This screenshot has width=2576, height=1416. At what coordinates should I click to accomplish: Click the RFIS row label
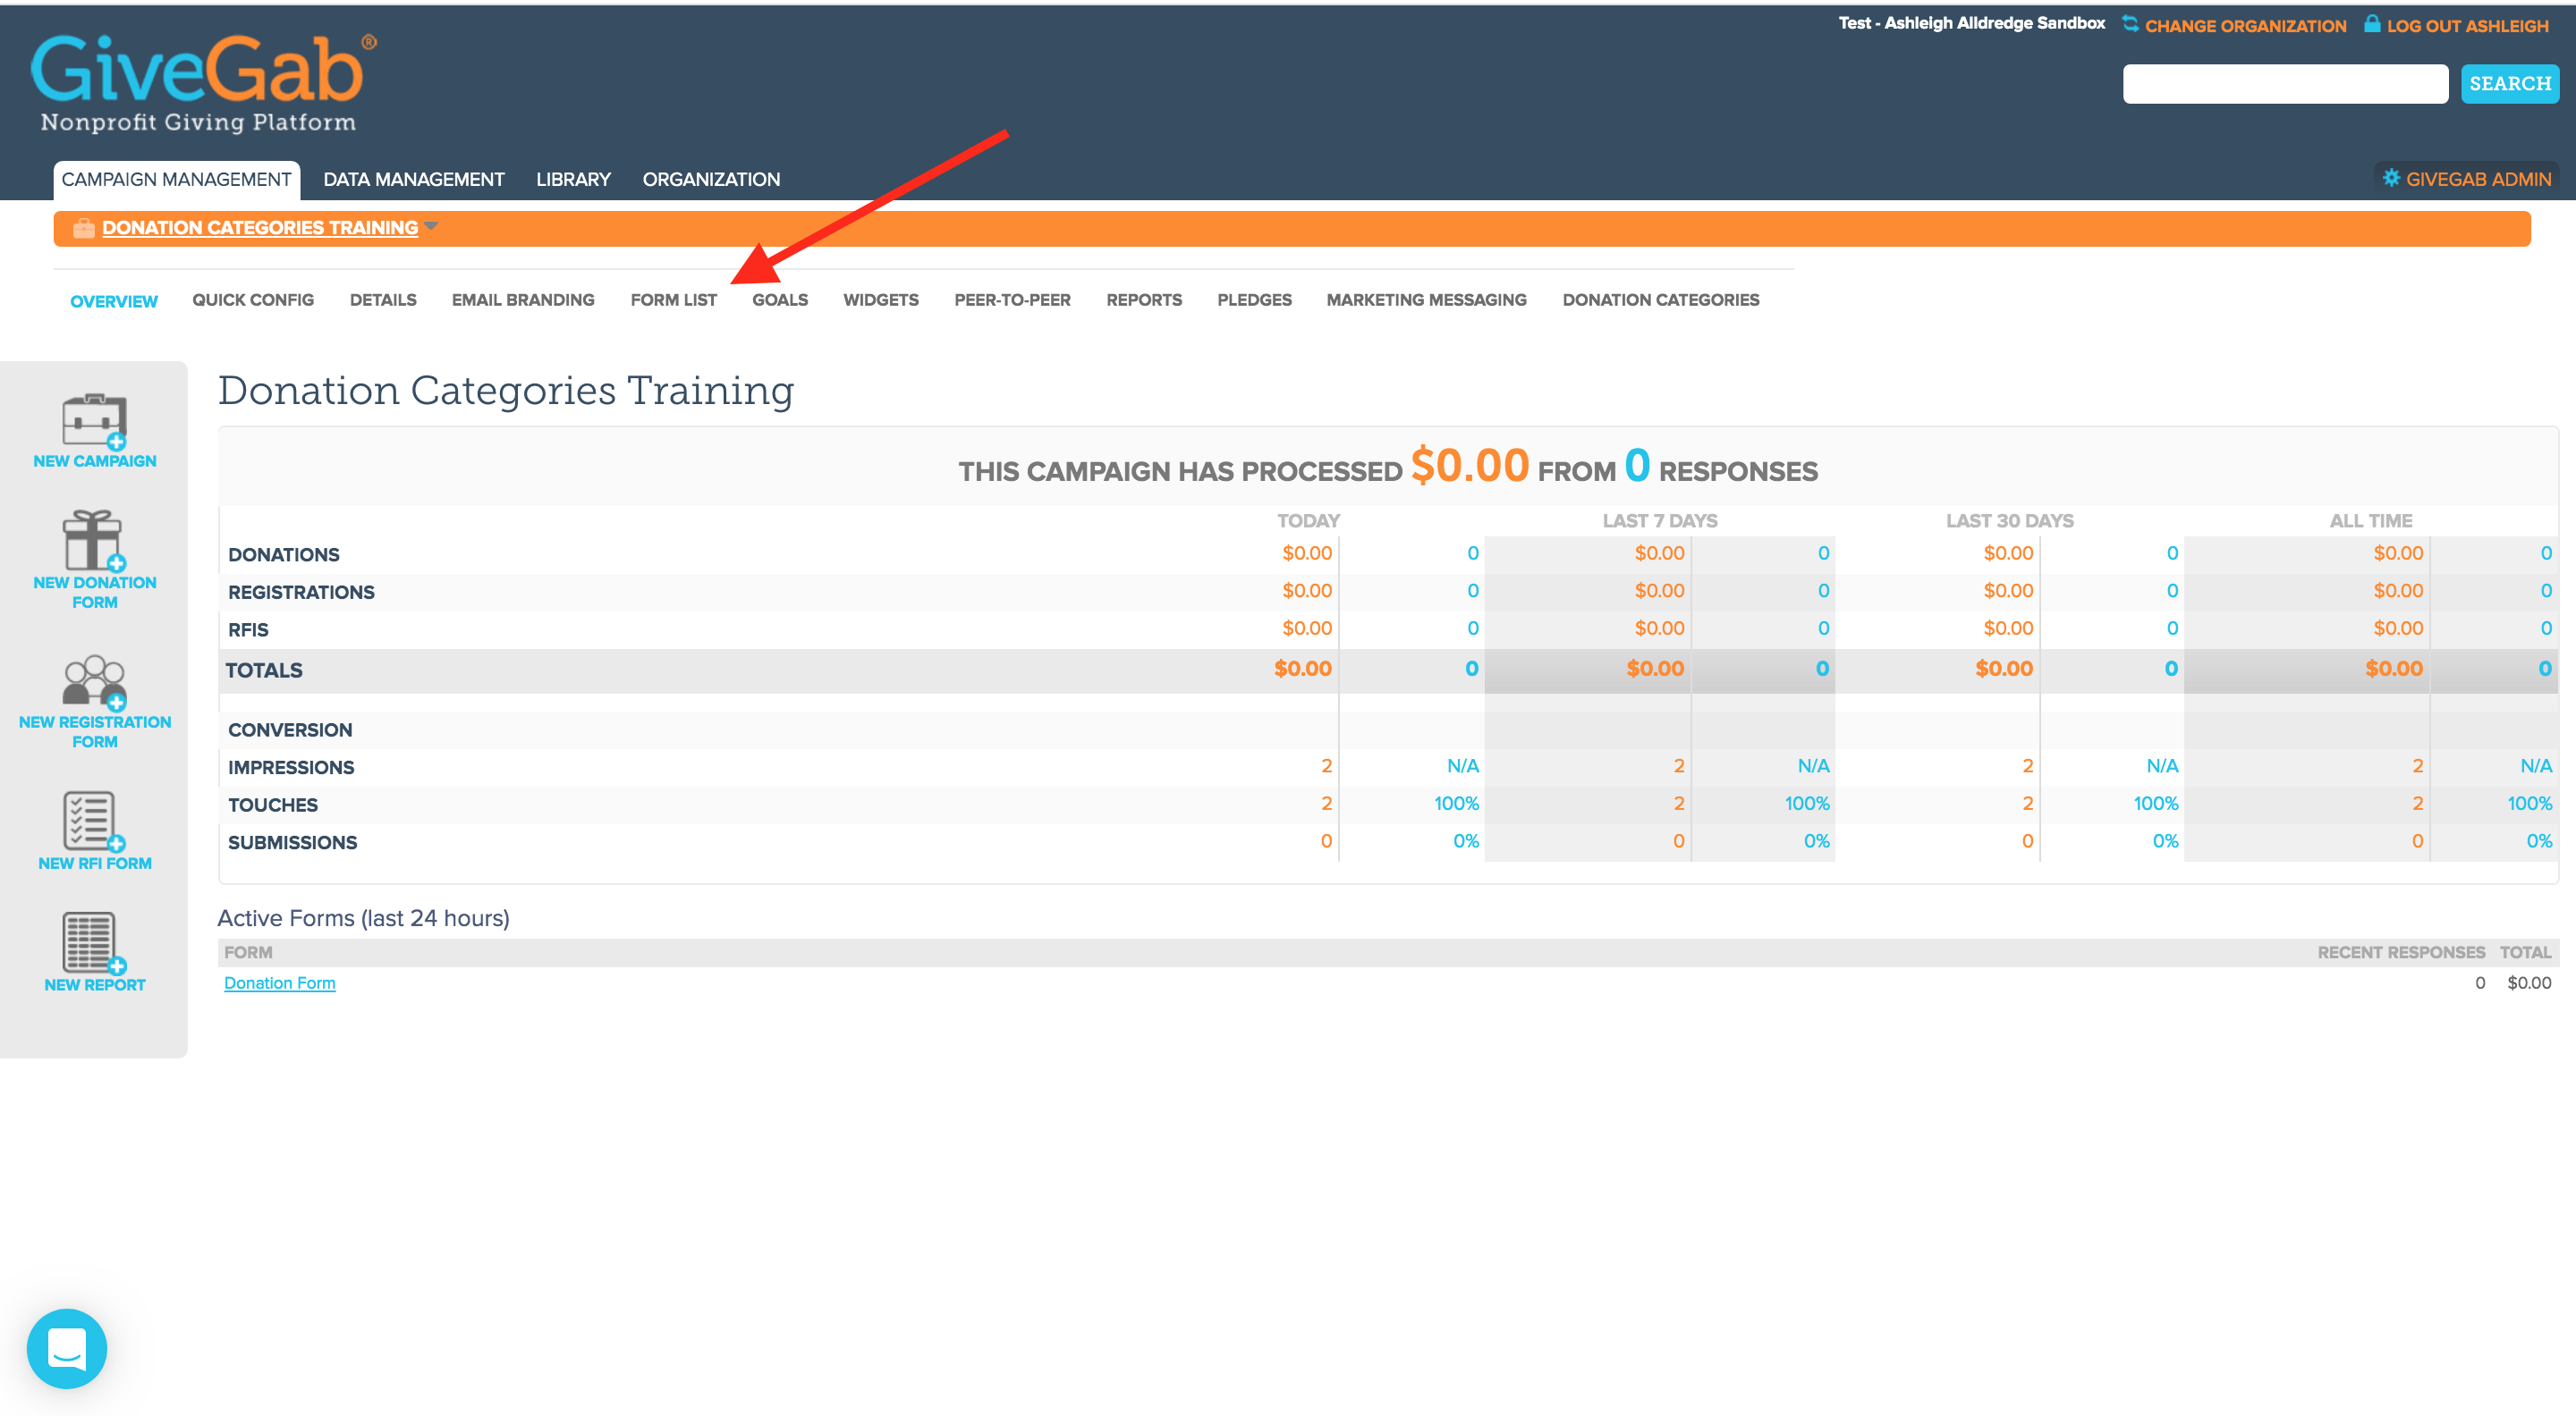[248, 630]
